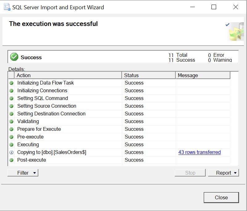
Task: Click the wizard app icon in title bar
Action: tap(7, 7)
